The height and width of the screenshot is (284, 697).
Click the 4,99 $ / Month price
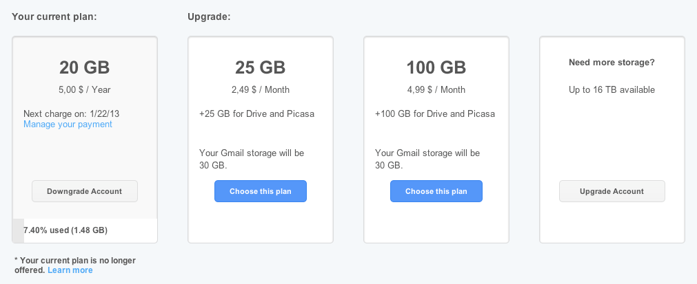(x=436, y=90)
